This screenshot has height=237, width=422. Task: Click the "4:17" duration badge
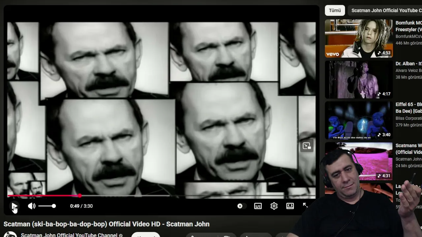point(384,94)
